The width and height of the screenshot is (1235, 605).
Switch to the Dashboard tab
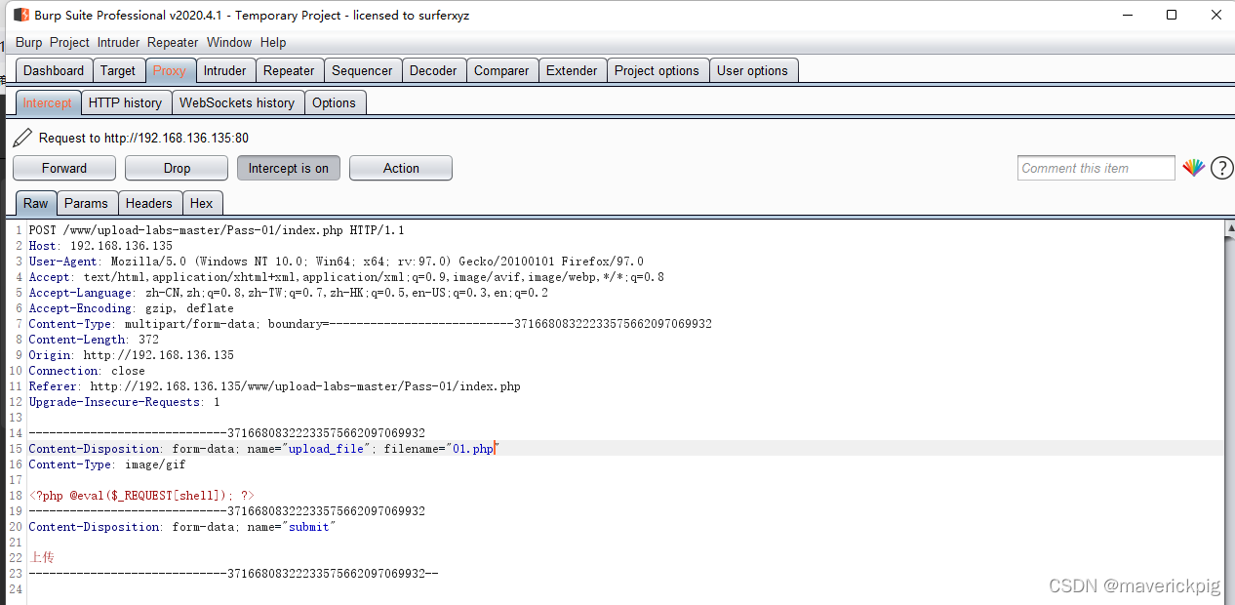pyautogui.click(x=54, y=70)
